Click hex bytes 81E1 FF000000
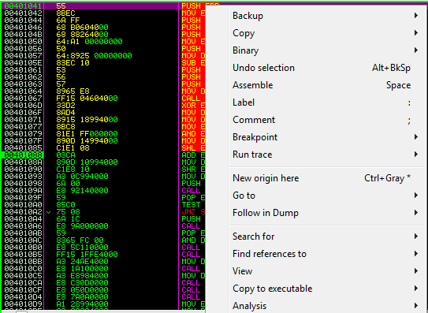The width and height of the screenshot is (428, 313). click(x=87, y=134)
